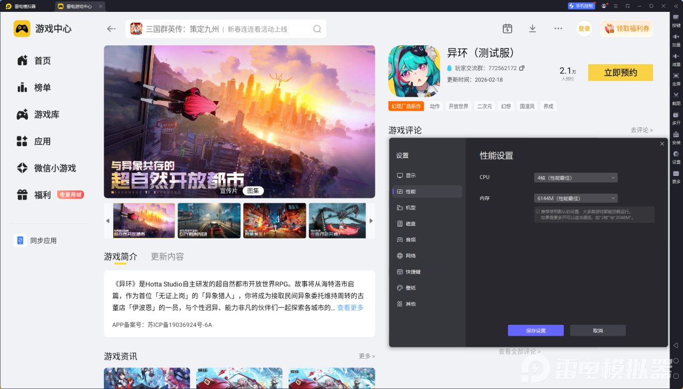The width and height of the screenshot is (683, 389).
Task: Open the downloads arrow icon
Action: tap(532, 29)
